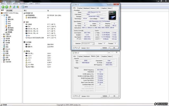Click the fan icon beside 冷卻風扇 heading

click(25, 42)
